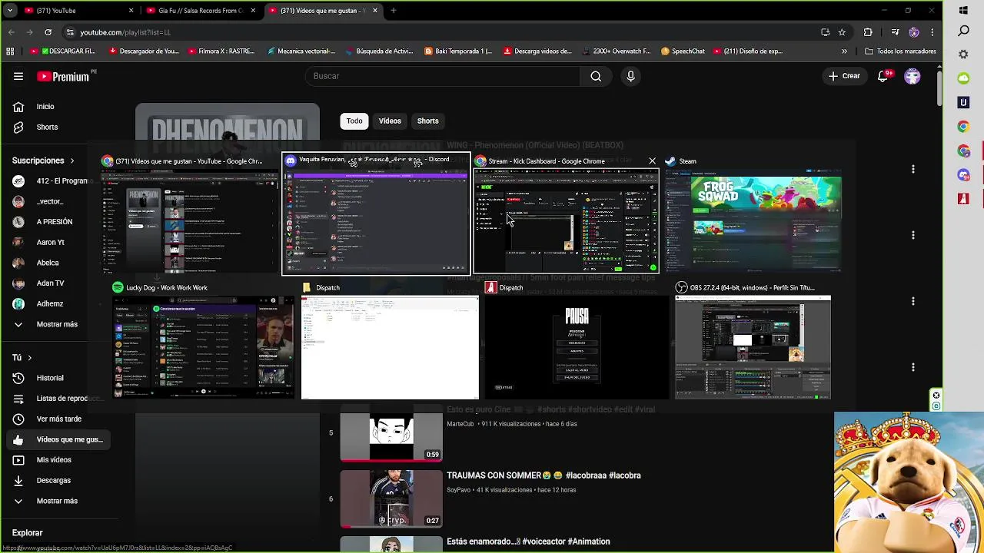Open YouTube notifications bell
The height and width of the screenshot is (553, 984).
(x=883, y=76)
